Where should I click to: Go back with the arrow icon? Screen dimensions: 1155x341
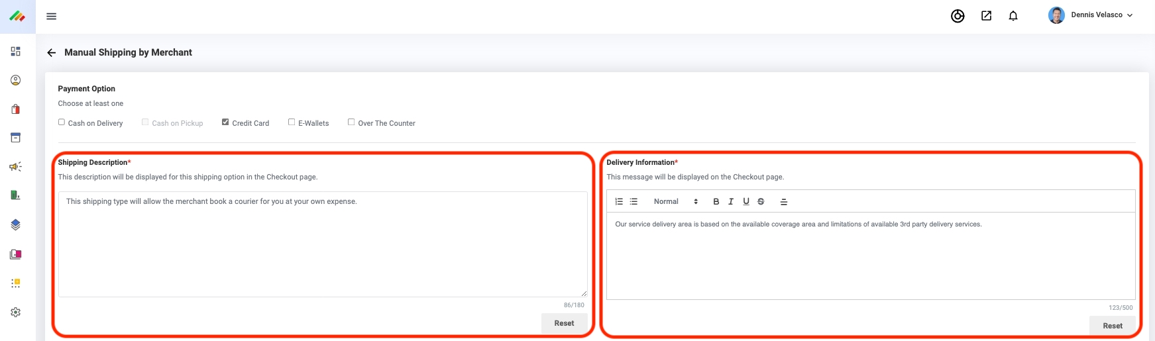pyautogui.click(x=52, y=53)
